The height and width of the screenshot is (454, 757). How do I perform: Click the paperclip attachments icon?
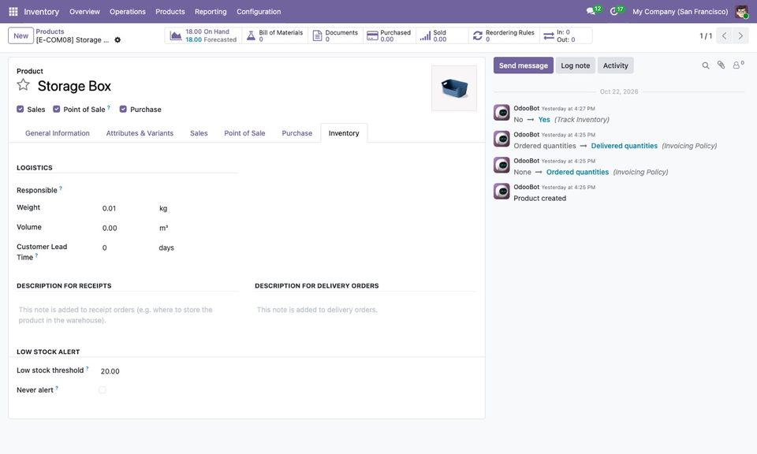tap(721, 65)
